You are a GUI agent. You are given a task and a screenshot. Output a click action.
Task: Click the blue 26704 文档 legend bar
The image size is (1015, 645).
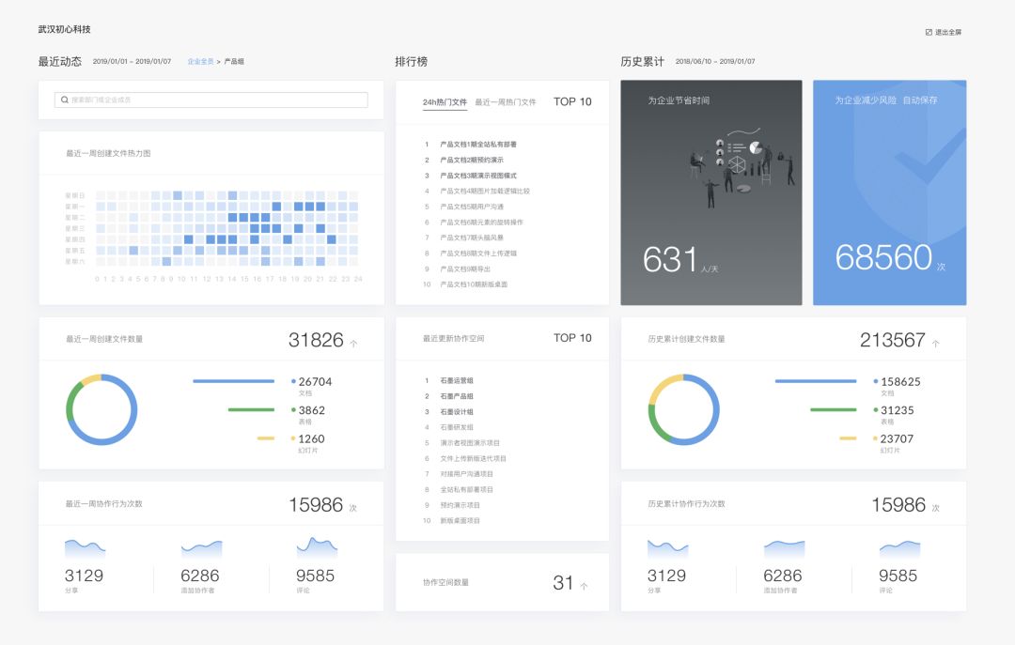(234, 381)
